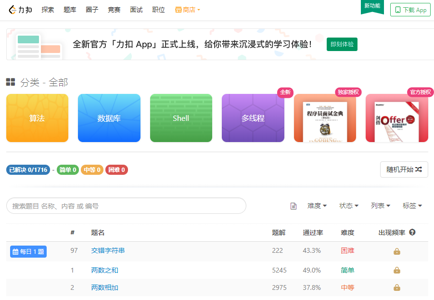Click the 37.8% pass rate value

click(x=312, y=287)
